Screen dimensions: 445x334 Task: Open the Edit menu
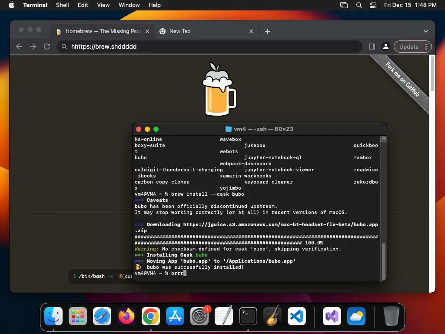click(83, 5)
